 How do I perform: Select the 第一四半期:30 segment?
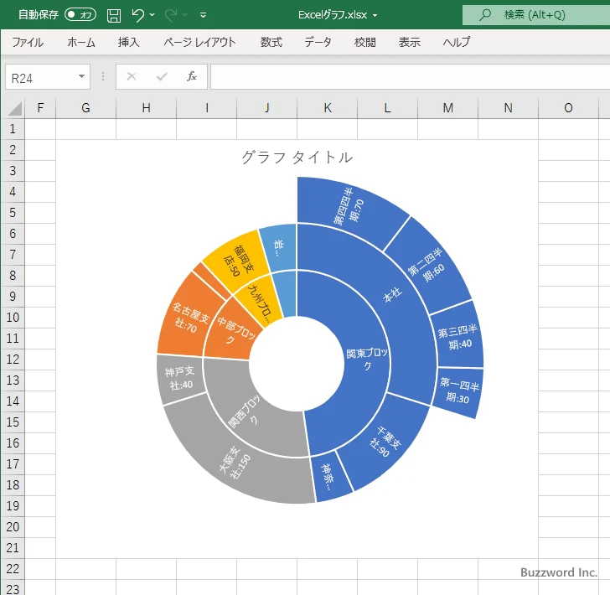click(459, 390)
